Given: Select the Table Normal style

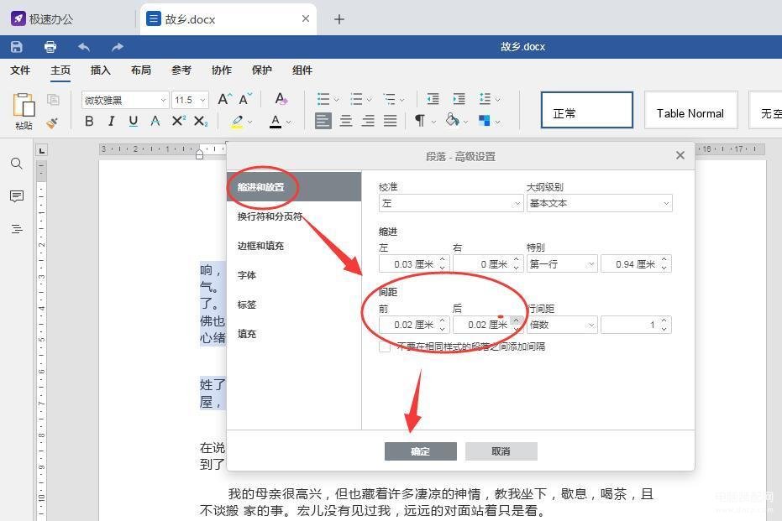Looking at the screenshot, I should click(690, 110).
